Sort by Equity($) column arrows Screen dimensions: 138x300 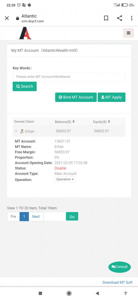pos(109,121)
